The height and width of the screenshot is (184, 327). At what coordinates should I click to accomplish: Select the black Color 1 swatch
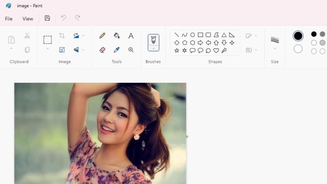click(298, 36)
